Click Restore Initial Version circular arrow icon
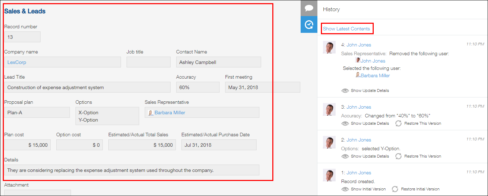The width and height of the screenshot is (488, 196). (x=395, y=189)
